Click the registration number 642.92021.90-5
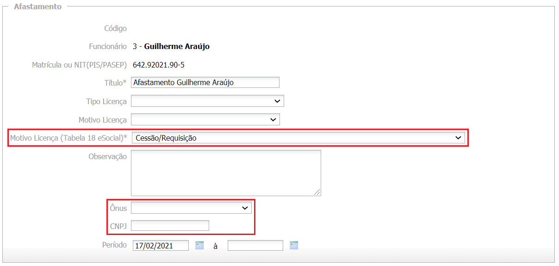 tap(159, 65)
